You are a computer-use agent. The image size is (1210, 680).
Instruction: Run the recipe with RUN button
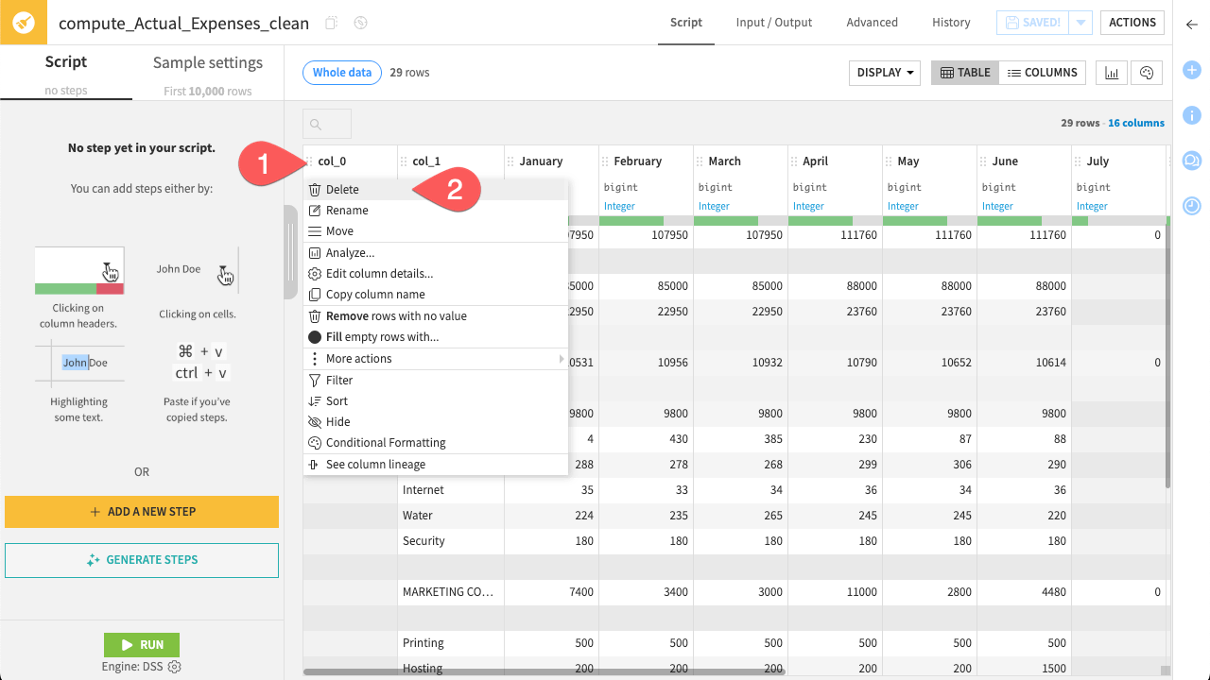tap(141, 644)
